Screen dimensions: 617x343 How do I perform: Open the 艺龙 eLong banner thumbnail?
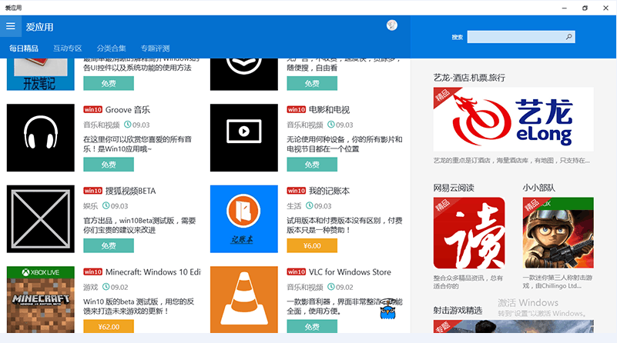pyautogui.click(x=513, y=118)
